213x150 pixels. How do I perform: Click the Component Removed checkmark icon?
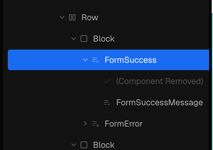[107, 81]
